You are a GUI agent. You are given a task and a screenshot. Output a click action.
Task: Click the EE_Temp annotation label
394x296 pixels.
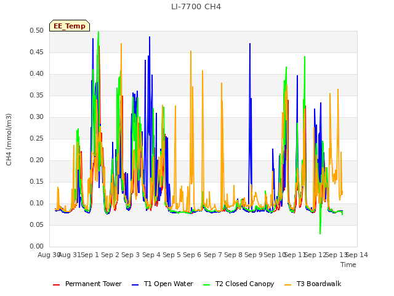coord(70,26)
